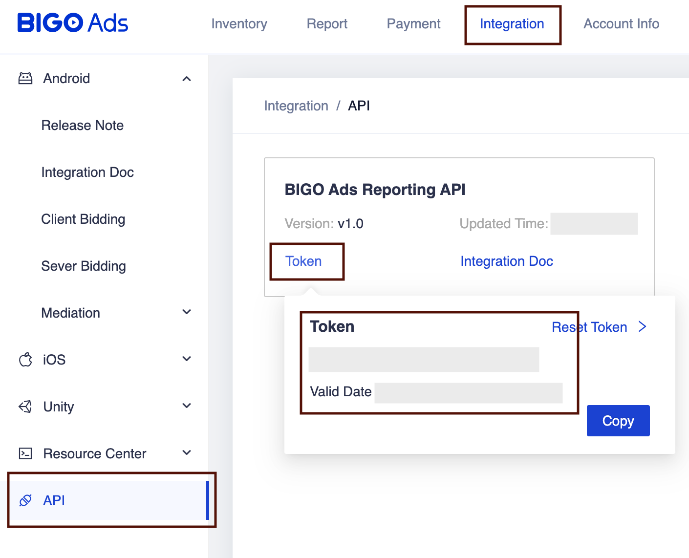689x558 pixels.
Task: Open Account Info in top navigation
Action: [x=621, y=24]
